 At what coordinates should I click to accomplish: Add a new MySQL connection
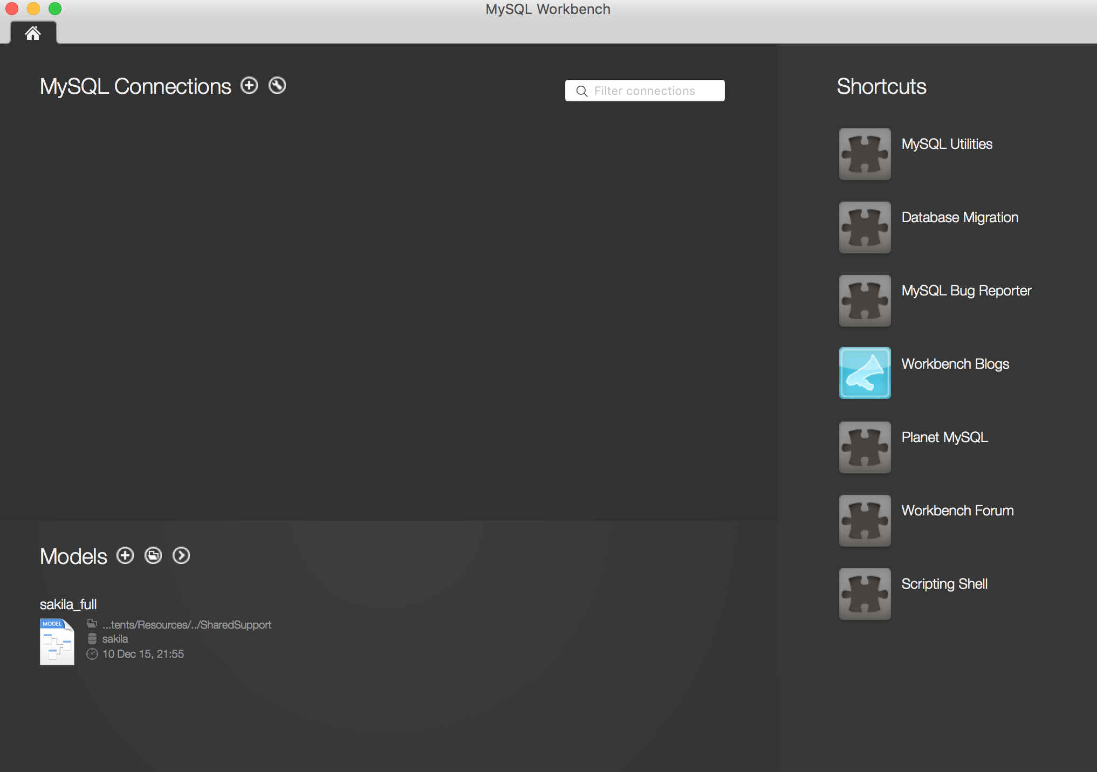coord(249,85)
